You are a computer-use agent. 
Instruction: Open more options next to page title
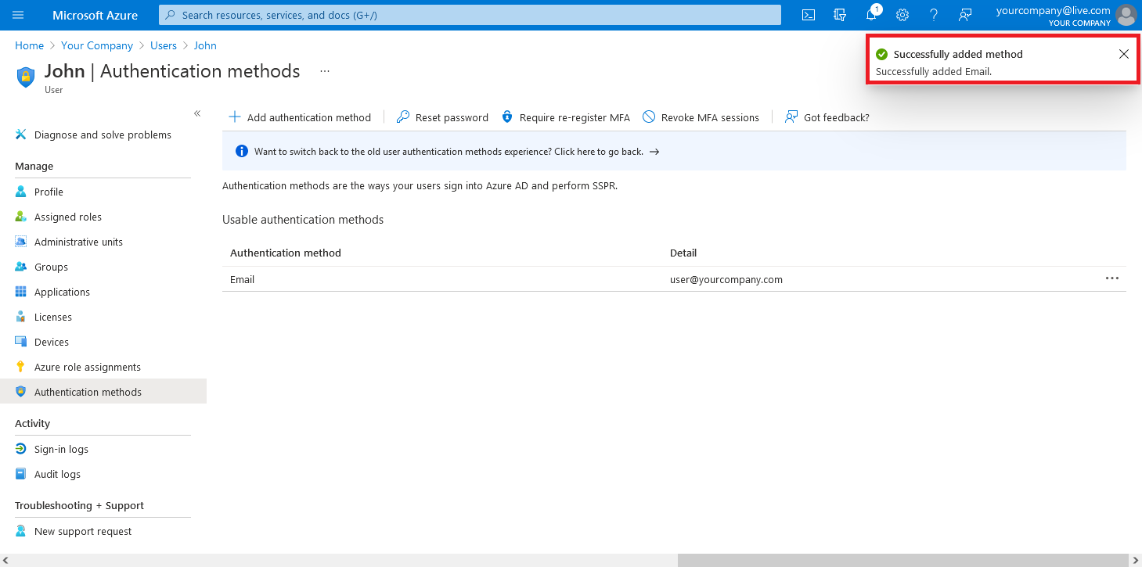tap(324, 70)
